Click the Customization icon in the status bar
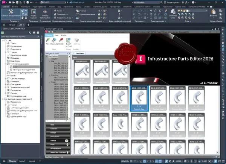The image size is (226, 164). tap(223, 161)
